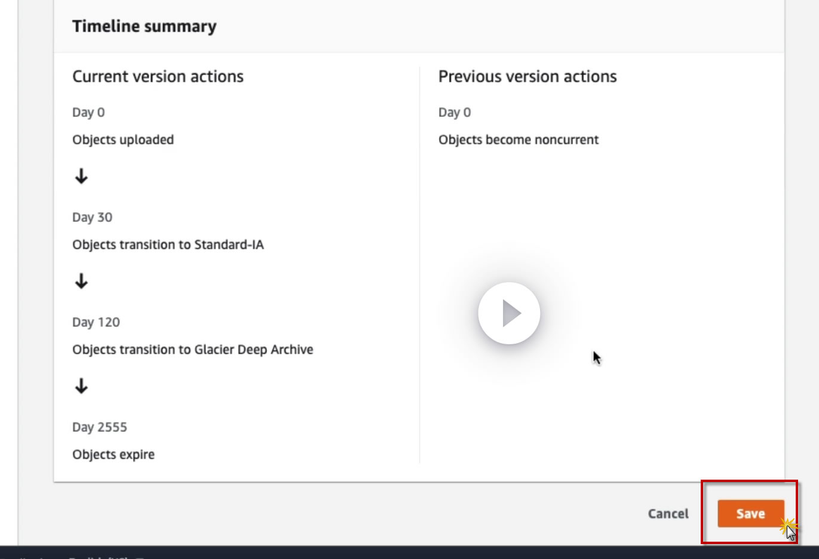Click the Objects expire text
Screen dimensions: 819x559
114,455
